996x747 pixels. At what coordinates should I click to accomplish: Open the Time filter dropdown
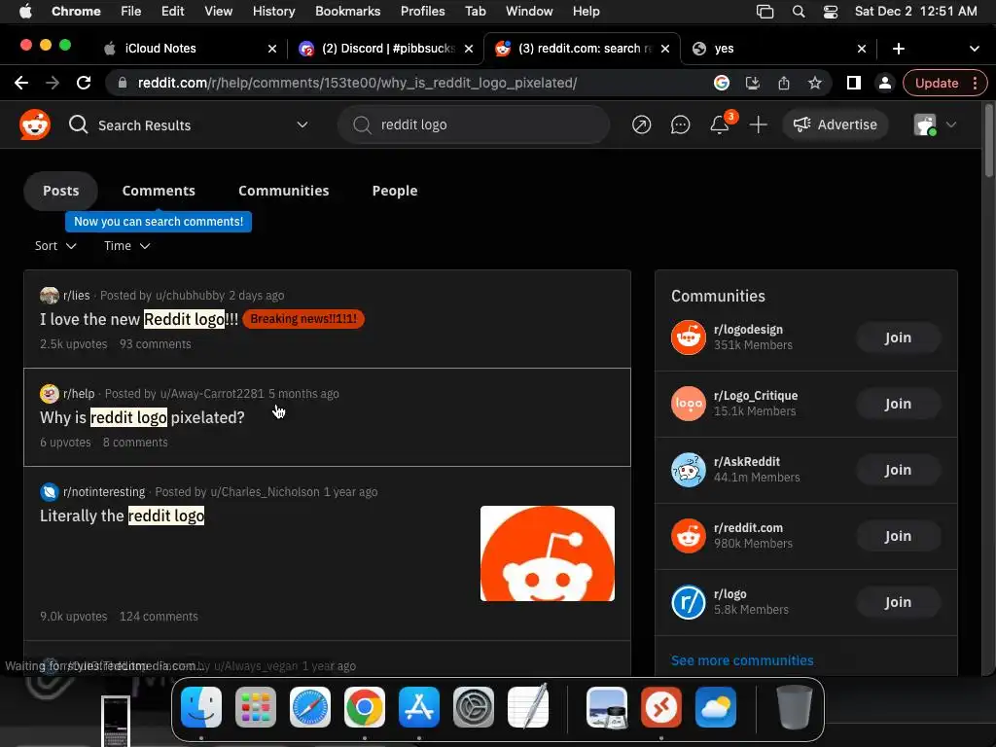(x=127, y=246)
